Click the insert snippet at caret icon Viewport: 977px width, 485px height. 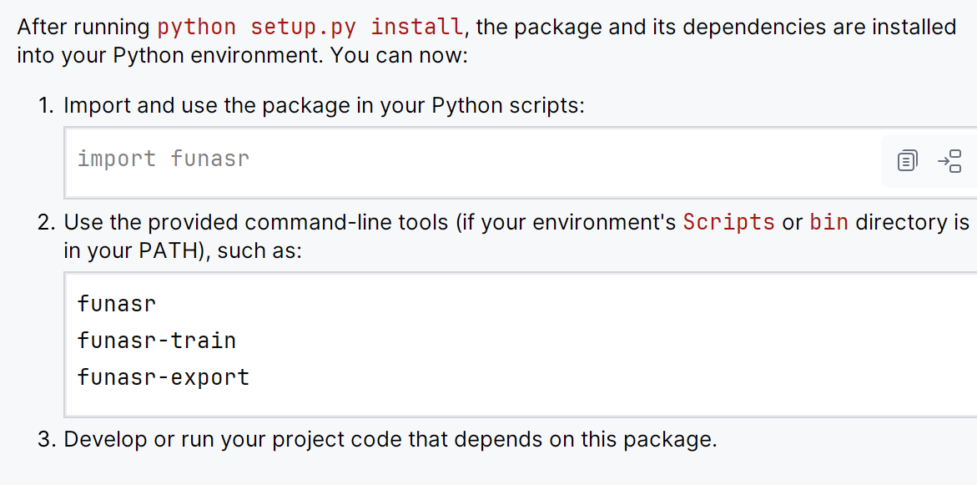click(x=949, y=160)
